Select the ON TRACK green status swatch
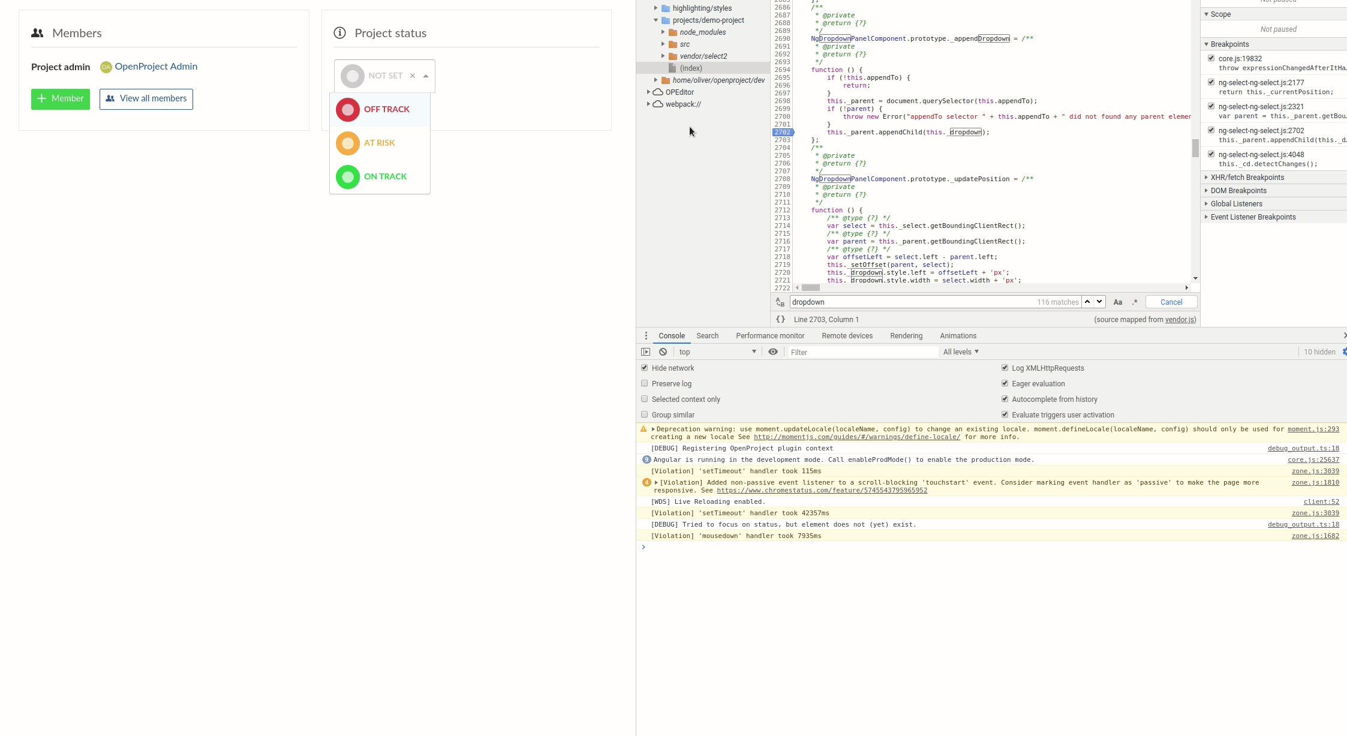1347x736 pixels. pyautogui.click(x=347, y=177)
